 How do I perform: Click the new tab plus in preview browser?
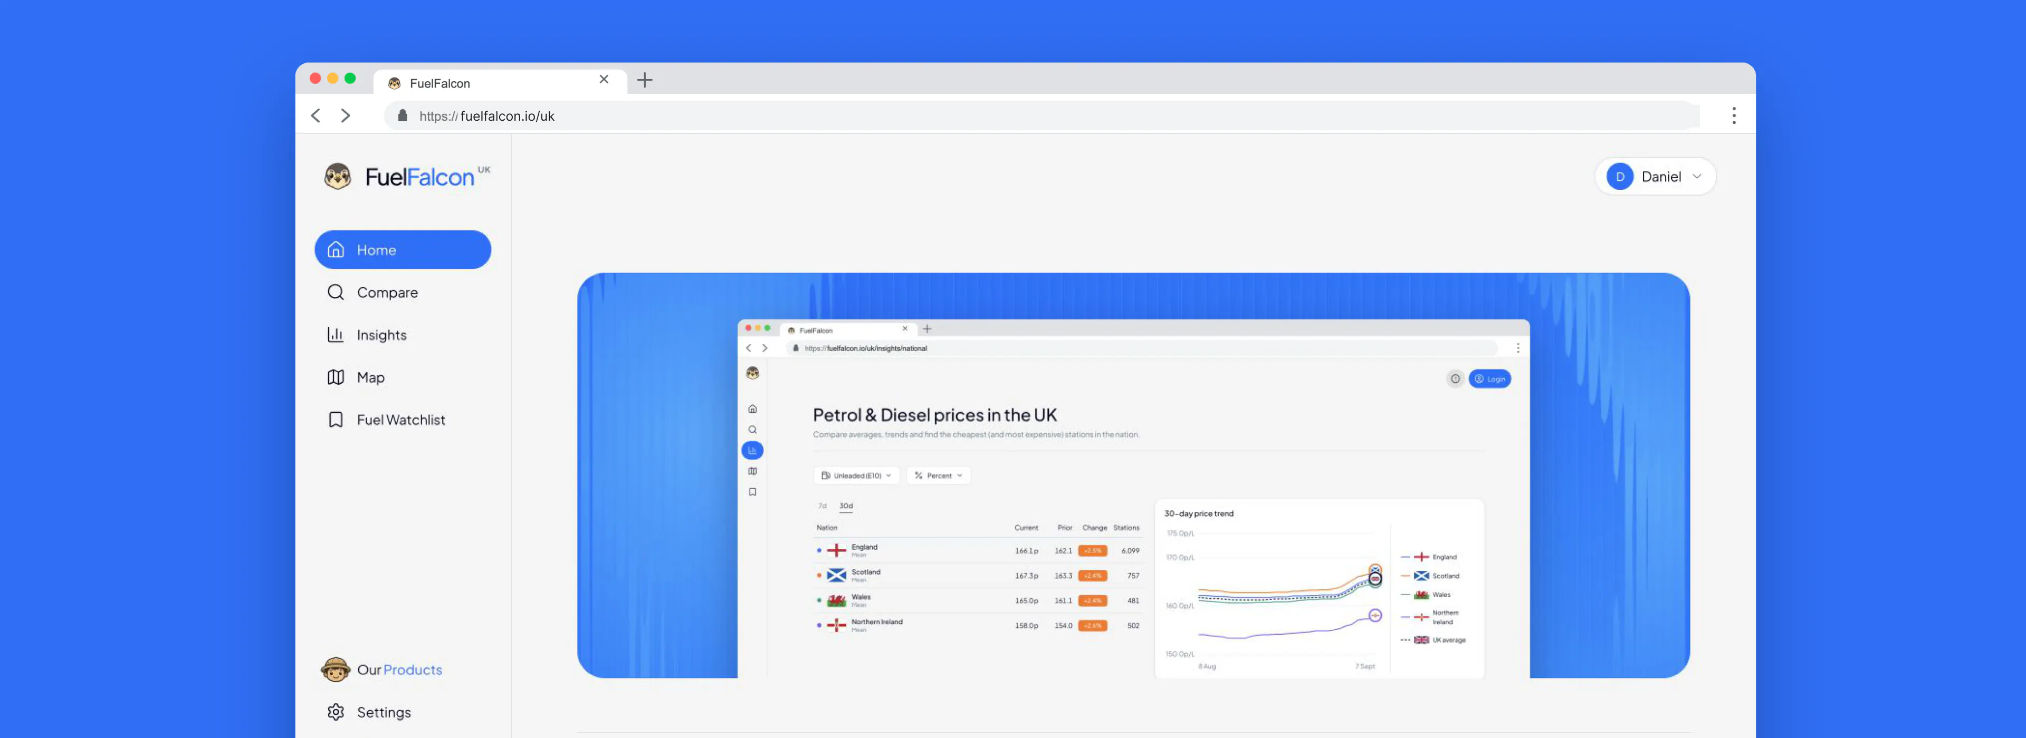pyautogui.click(x=928, y=328)
